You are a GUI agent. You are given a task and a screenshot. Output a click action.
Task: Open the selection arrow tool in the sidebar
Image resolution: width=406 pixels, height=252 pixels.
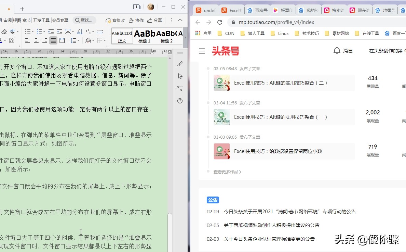[x=180, y=76]
